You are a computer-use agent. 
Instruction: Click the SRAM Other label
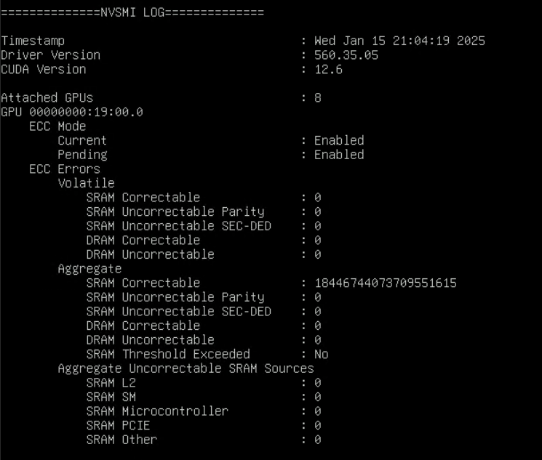click(121, 440)
